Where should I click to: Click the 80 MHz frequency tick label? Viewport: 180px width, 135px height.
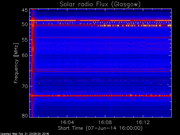pos(24,116)
